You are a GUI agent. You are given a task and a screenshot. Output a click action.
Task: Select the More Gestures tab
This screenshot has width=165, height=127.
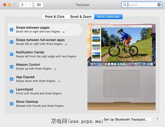pyautogui.click(x=108, y=17)
